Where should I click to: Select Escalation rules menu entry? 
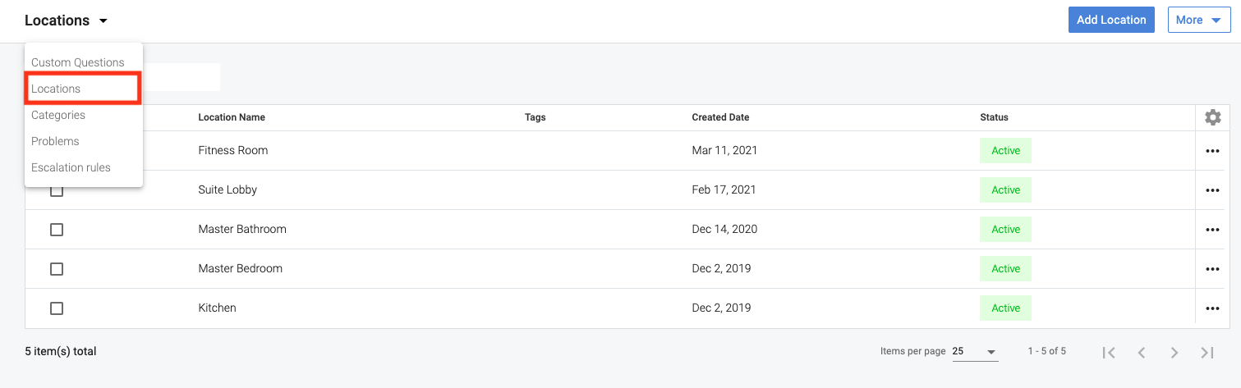pos(71,167)
